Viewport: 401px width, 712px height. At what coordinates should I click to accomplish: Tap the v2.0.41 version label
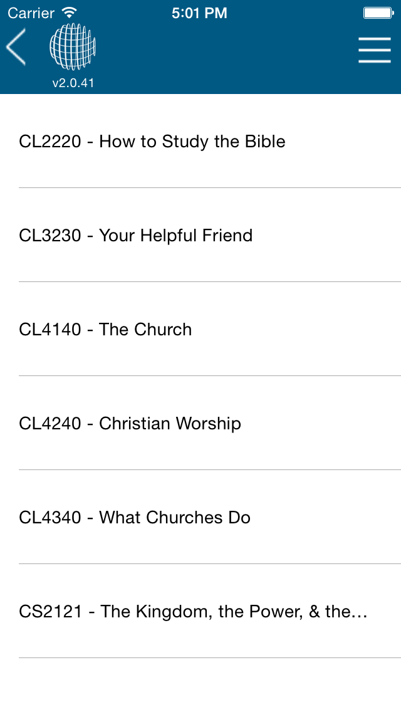coord(73,83)
